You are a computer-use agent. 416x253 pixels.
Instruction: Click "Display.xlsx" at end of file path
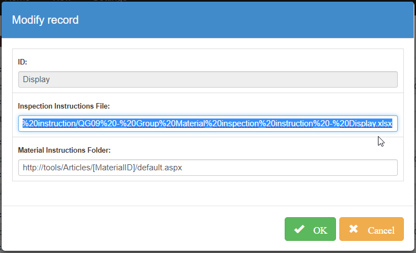point(370,123)
